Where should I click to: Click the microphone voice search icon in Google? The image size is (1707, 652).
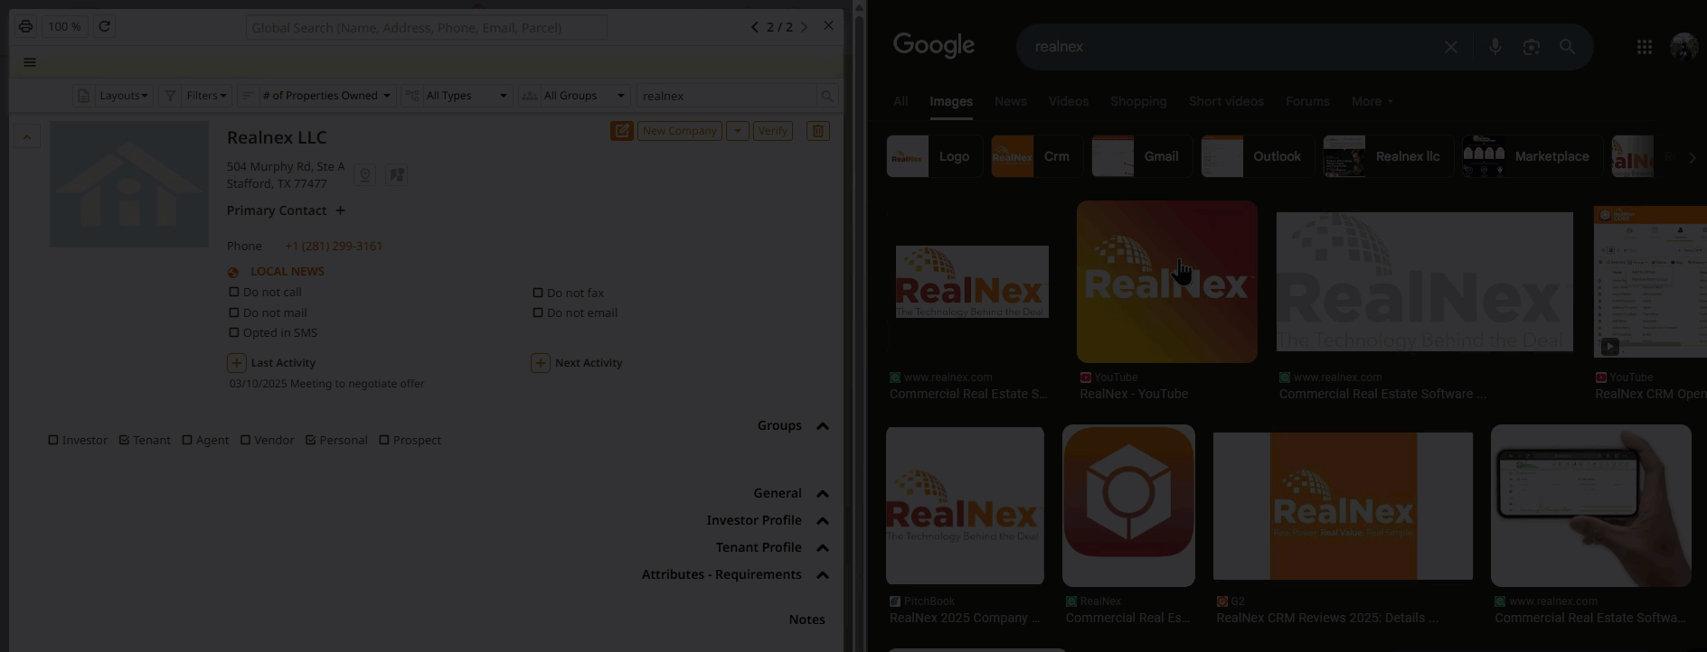click(1495, 47)
